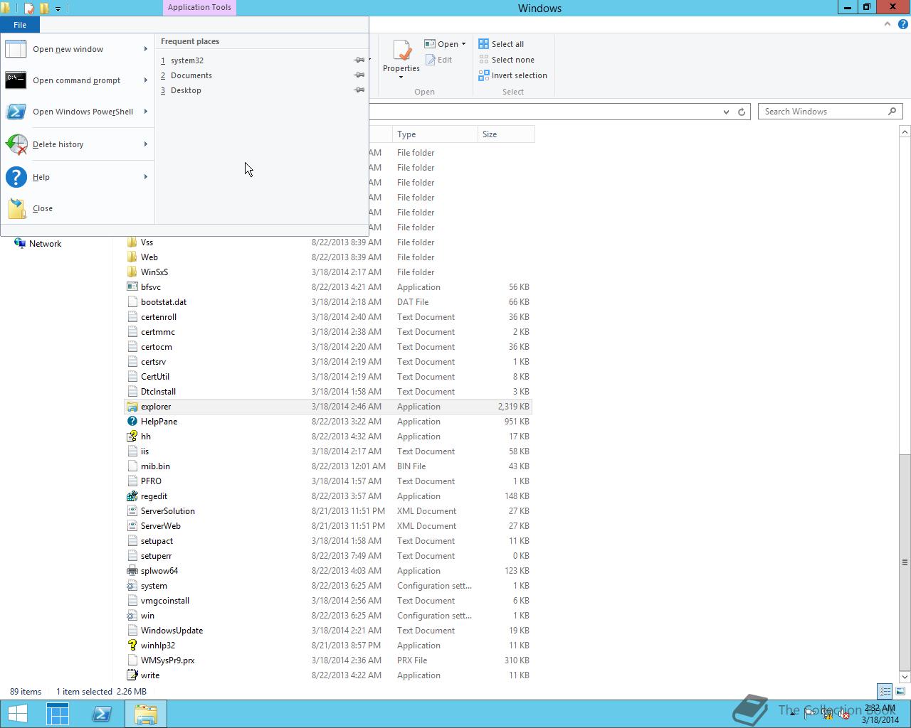Click the Invert selection icon
Viewport: 911px width, 728px height.
click(484, 75)
